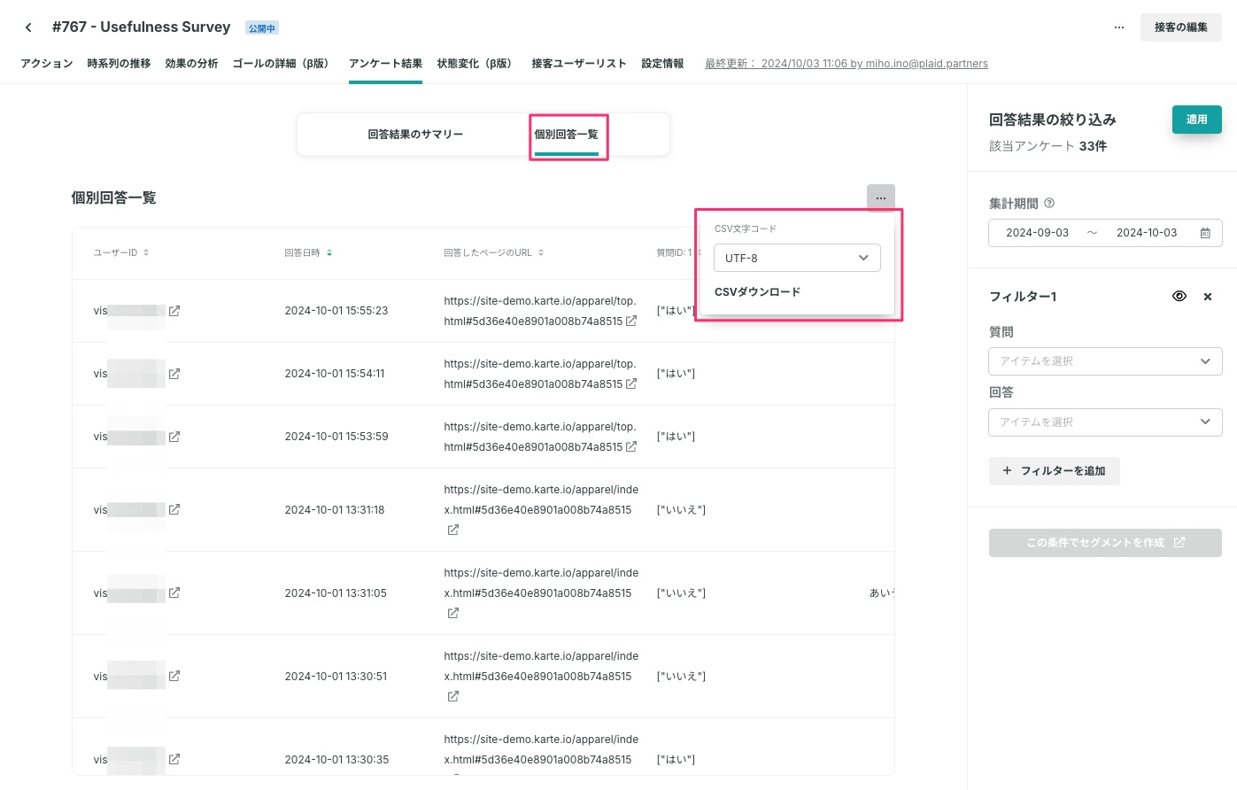This screenshot has height=790, width=1237.
Task: Open the 質問 item dropdown
Action: click(x=1105, y=361)
